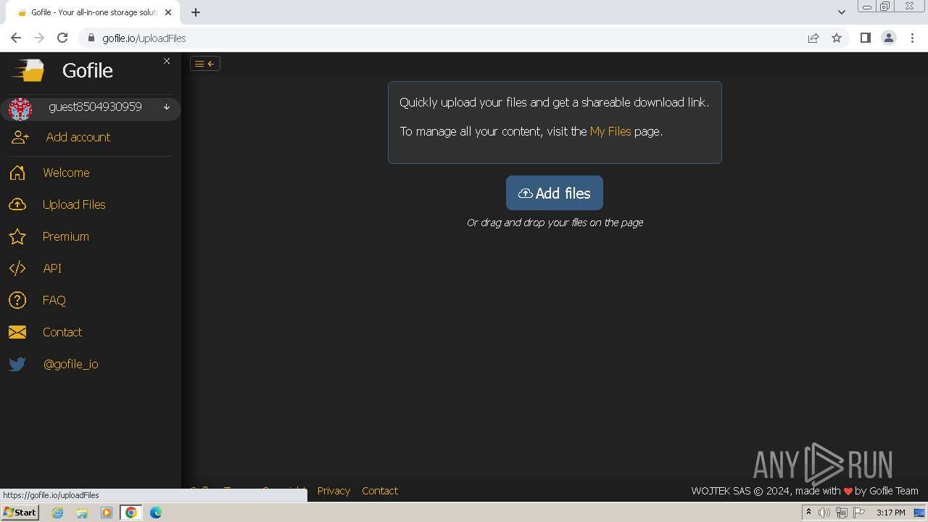Click the Contact envelope icon
This screenshot has height=522, width=928.
click(x=17, y=332)
